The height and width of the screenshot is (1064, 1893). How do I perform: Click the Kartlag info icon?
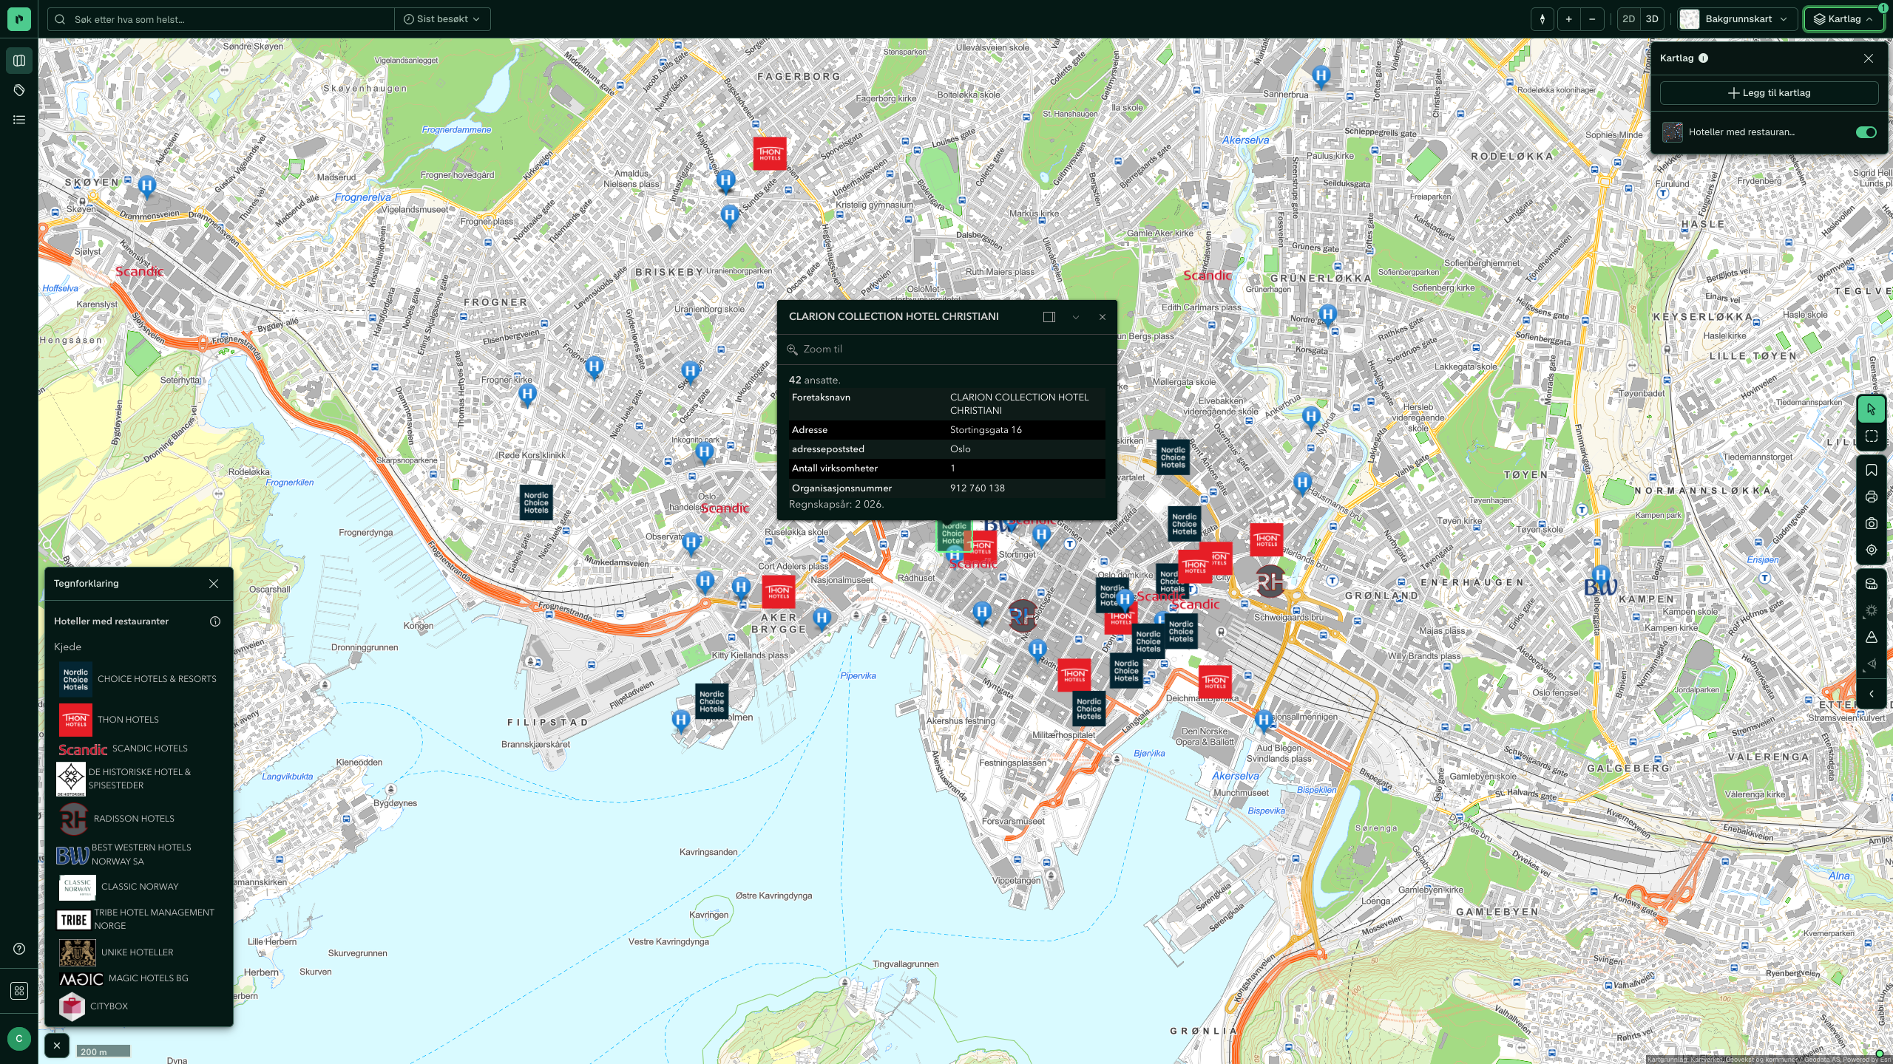point(1703,58)
